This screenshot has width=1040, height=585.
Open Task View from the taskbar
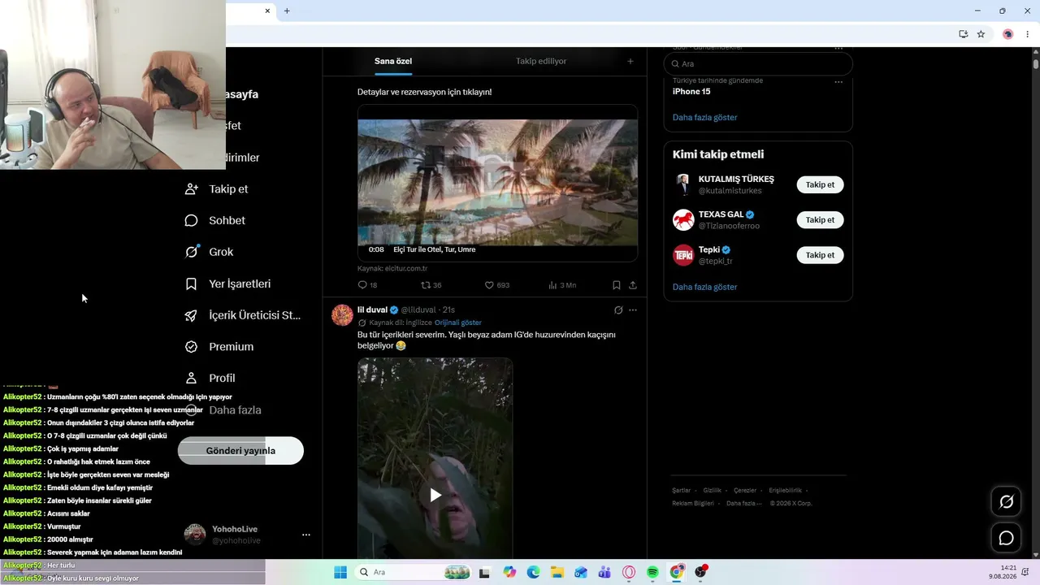[485, 573]
